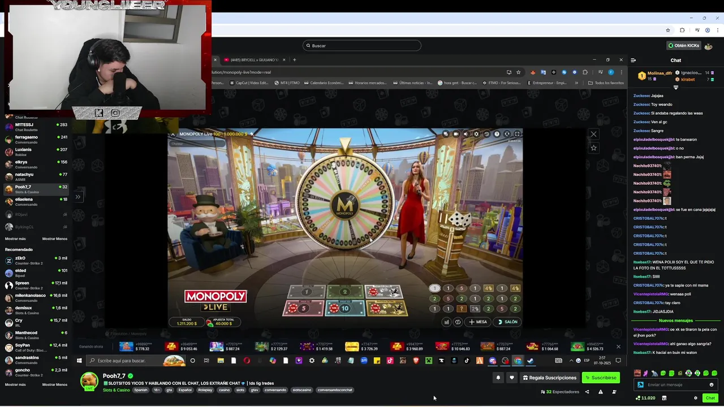The image size is (724, 407).
Task: Click in the Buscar search field
Action: [x=362, y=45]
